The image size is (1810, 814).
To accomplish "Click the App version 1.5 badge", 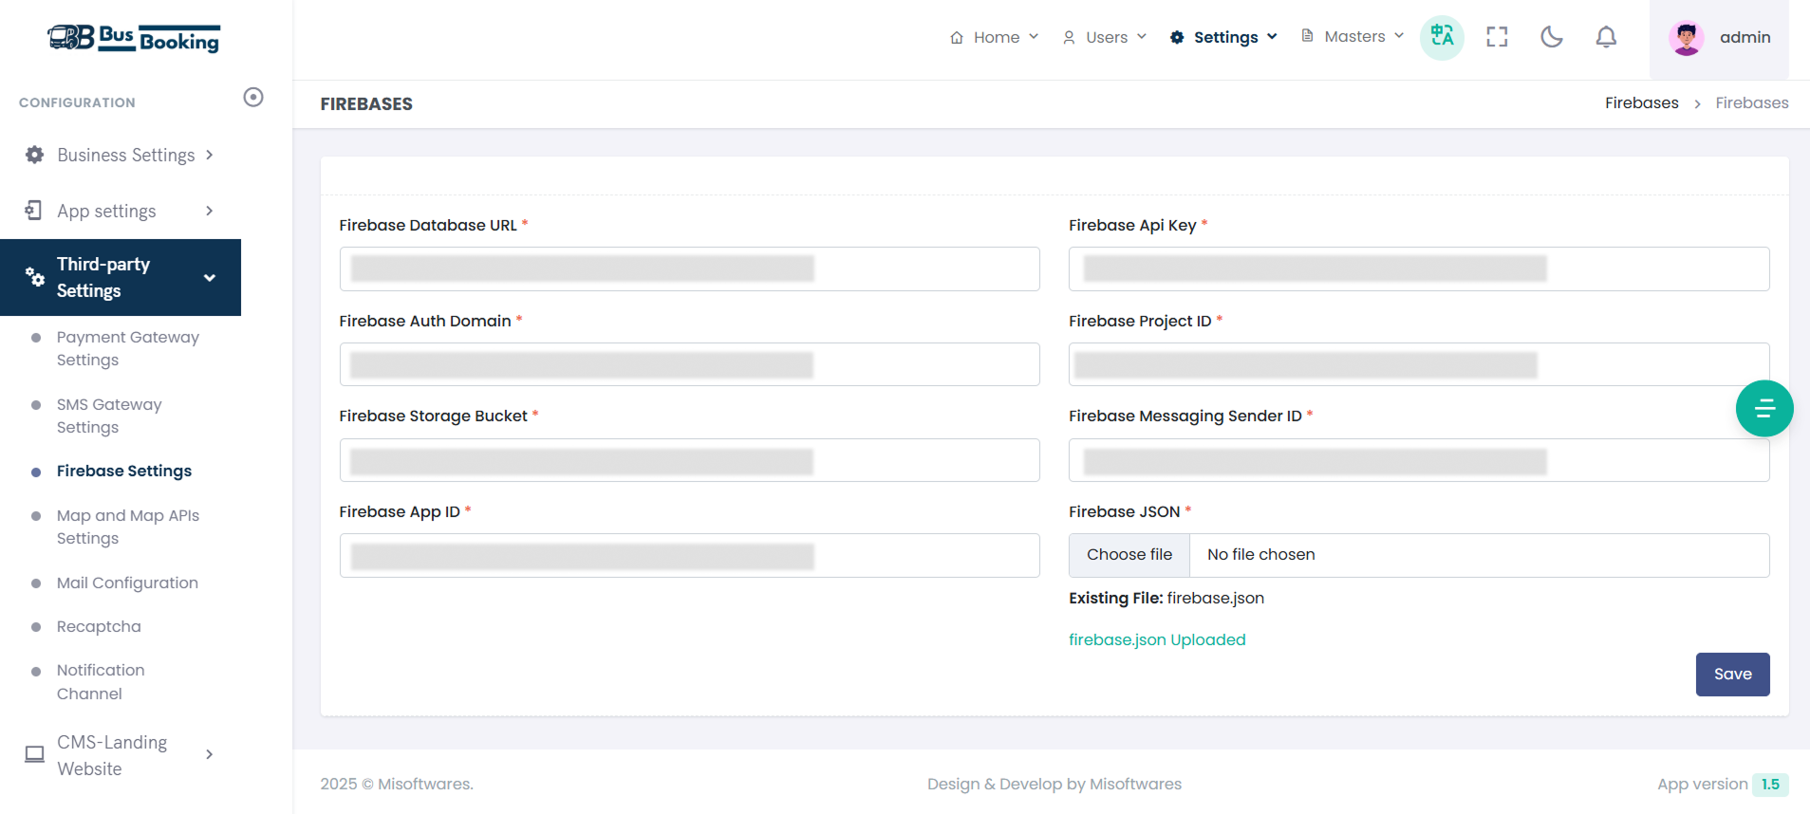I will pos(1770,785).
